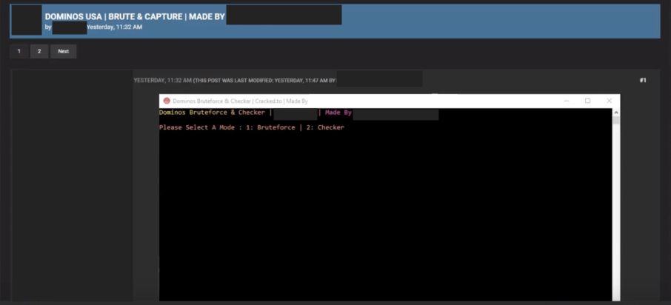Maximize the Dominos Bruteforce & Checker console window
Viewport: 671px width, 305px height.
(x=587, y=101)
